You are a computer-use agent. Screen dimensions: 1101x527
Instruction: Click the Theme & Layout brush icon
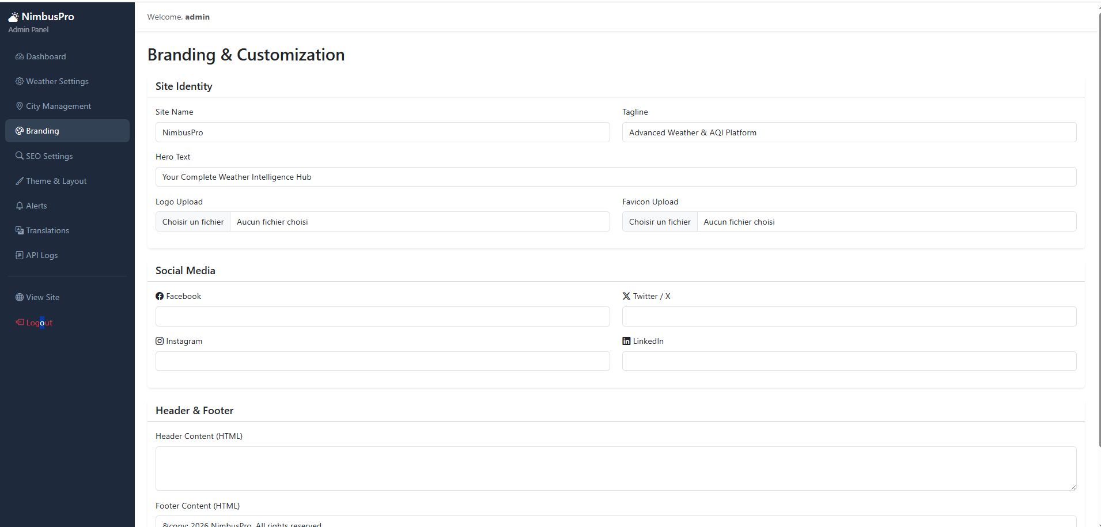(x=20, y=181)
